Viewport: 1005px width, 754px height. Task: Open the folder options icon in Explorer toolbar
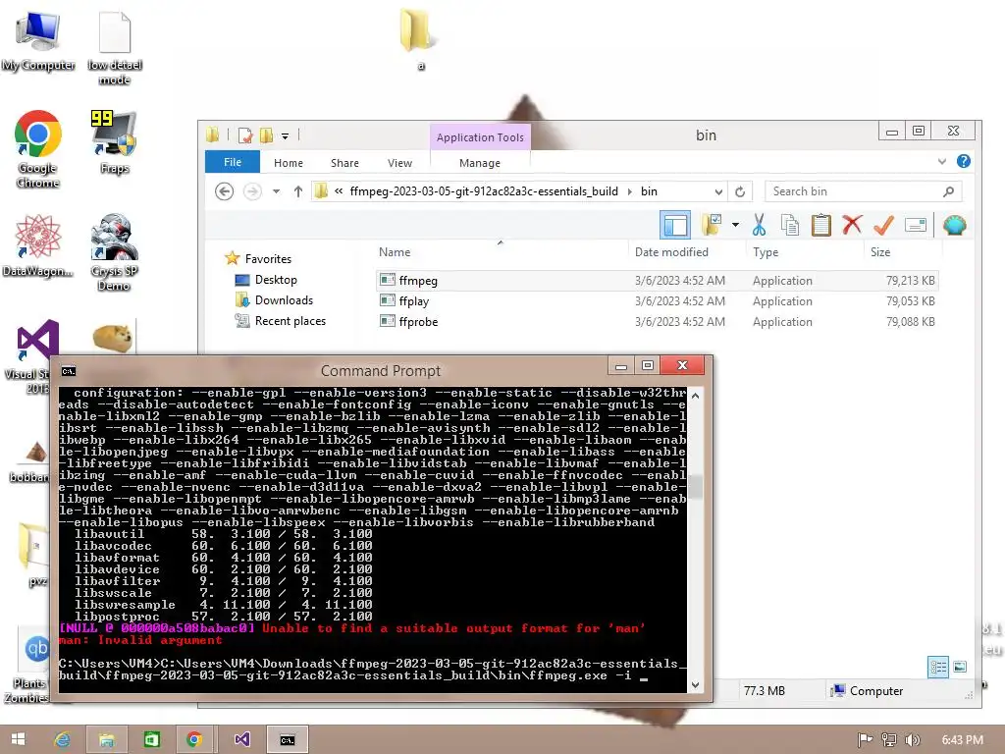click(711, 225)
